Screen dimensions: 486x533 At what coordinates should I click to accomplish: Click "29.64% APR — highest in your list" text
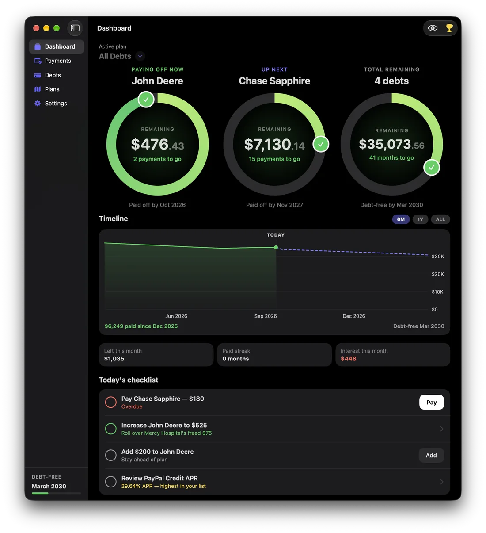(163, 486)
